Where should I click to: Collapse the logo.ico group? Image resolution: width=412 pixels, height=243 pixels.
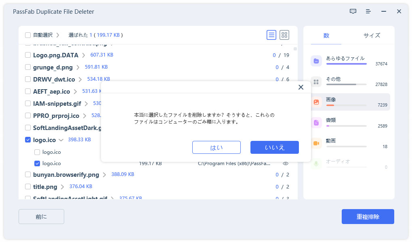(61, 140)
